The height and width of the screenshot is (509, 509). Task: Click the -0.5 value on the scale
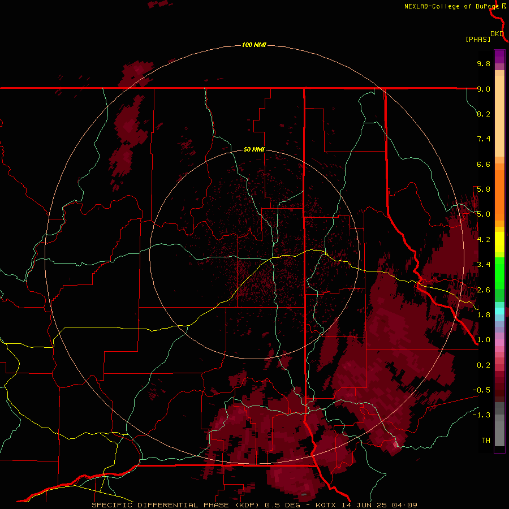[x=481, y=390]
